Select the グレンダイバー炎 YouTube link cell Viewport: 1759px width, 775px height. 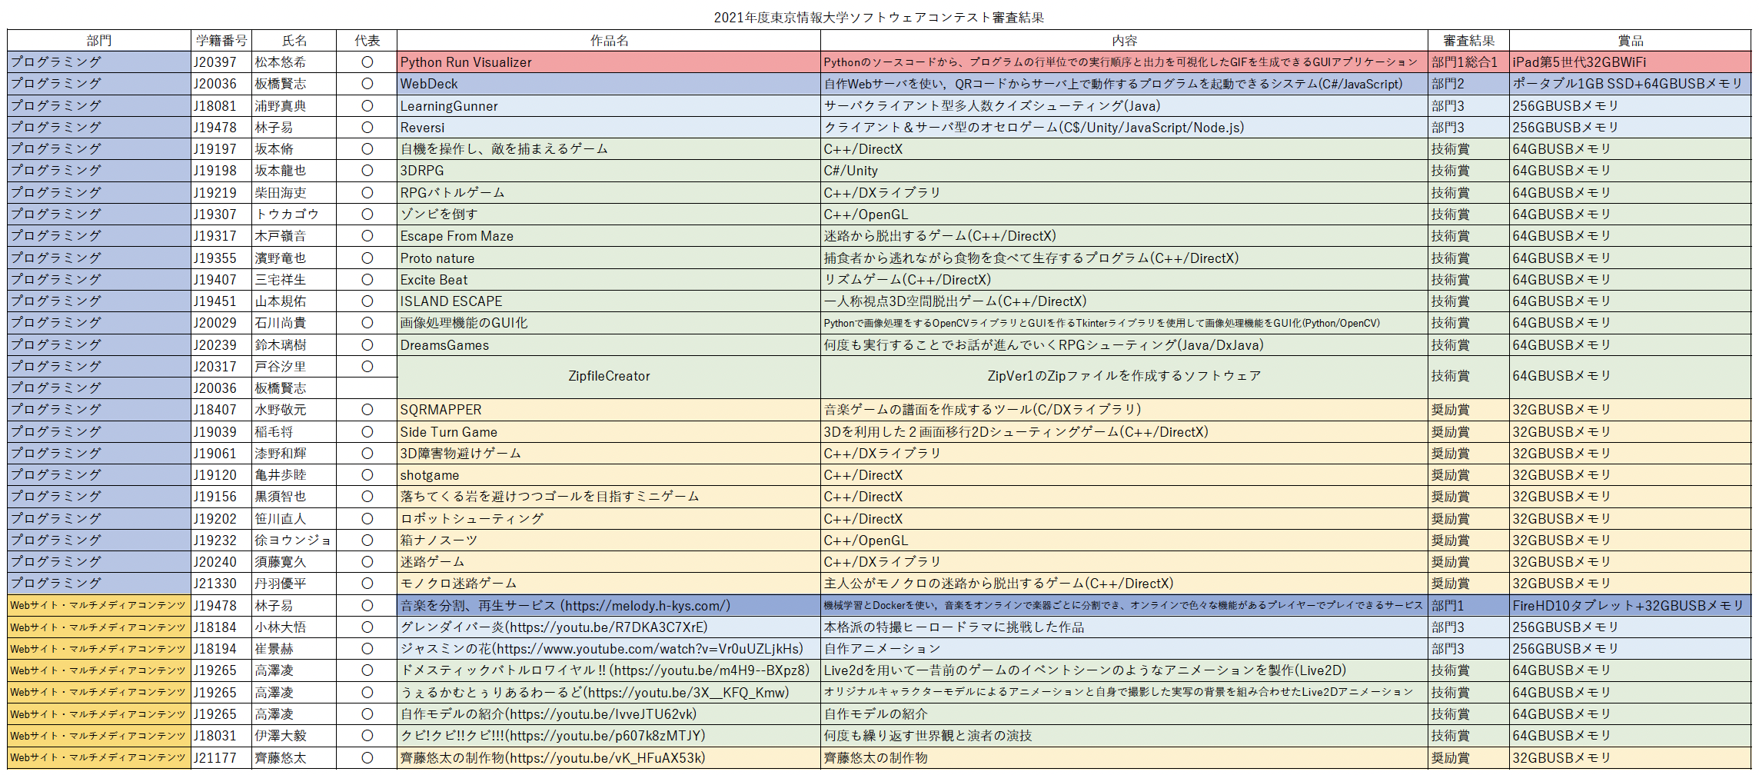609,627
